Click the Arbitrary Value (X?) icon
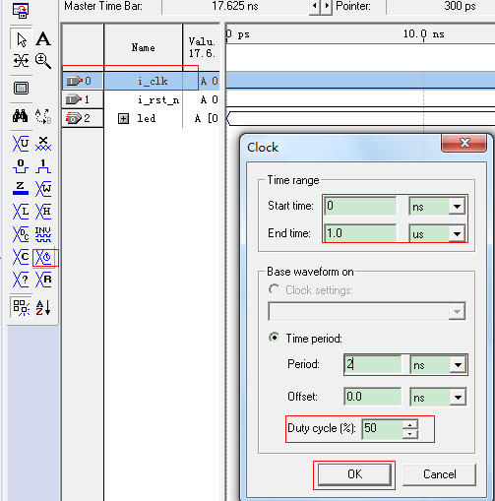This screenshot has width=495, height=501. (21, 280)
